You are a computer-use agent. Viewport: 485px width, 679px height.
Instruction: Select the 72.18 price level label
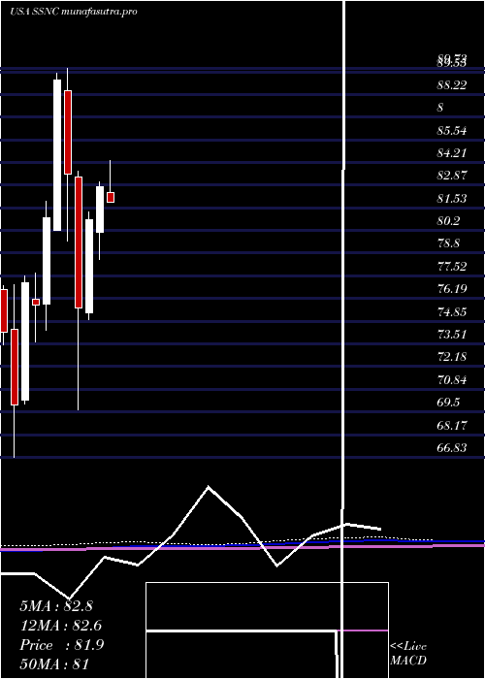coord(452,357)
